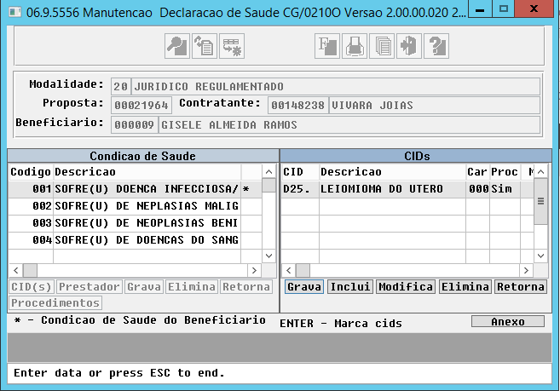Viewport: 560px width, 391px height.
Task: Click the VIVARA JOIAS contratante field
Action: [x=435, y=106]
